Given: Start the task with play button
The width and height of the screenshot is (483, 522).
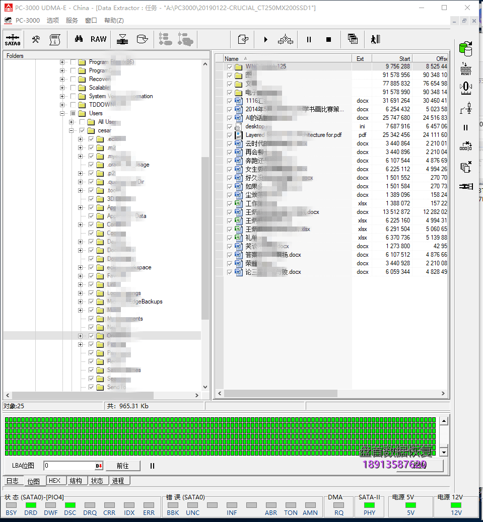Looking at the screenshot, I should point(265,39).
